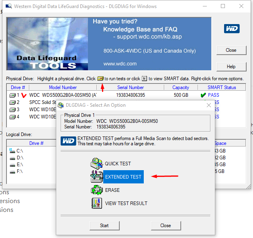Click the 500 GB capacity cell
The image size is (253, 238).
point(181,95)
